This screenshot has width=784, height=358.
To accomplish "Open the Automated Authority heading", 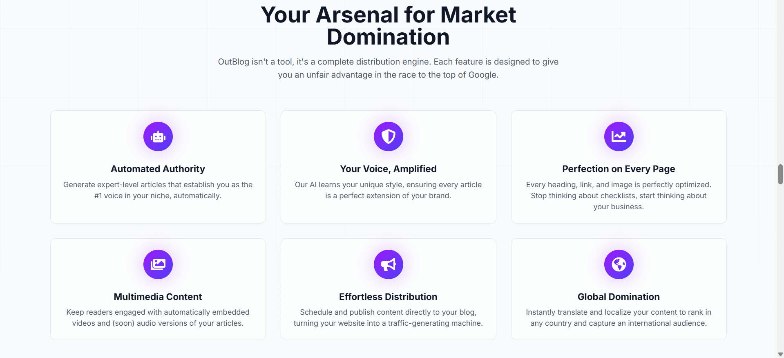I will pos(158,169).
